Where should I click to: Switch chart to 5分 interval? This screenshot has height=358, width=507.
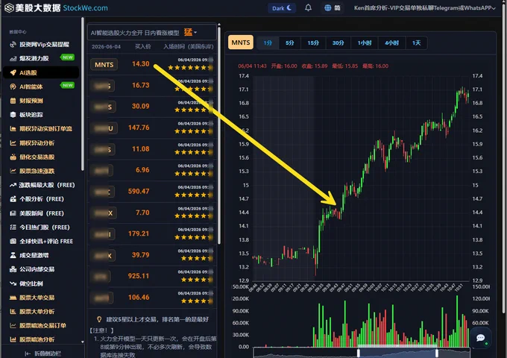290,43
